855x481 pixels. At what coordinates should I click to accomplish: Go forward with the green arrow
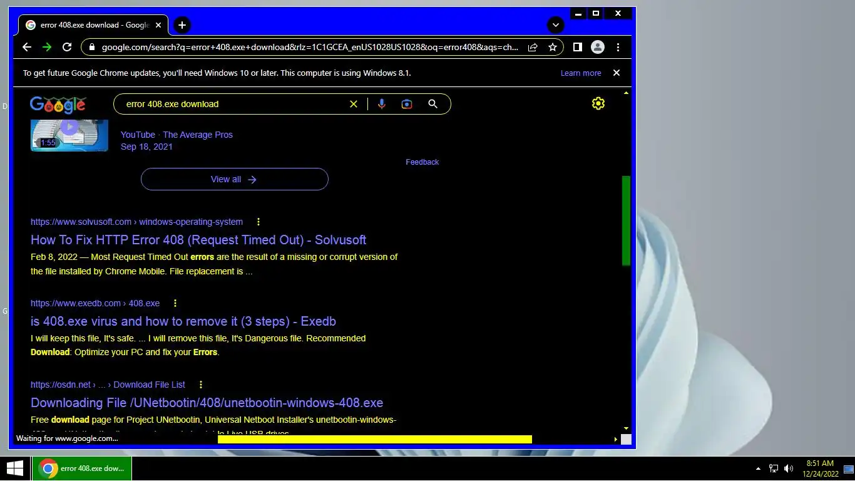46,47
